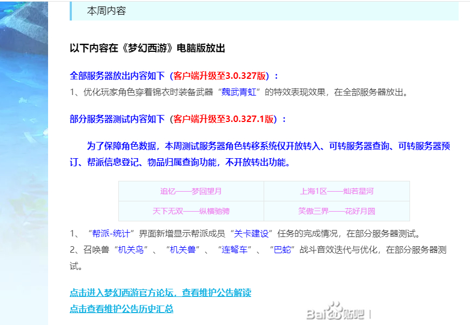Click red text 客户端升级至3.0.327.1版
The height and width of the screenshot is (325, 470).
pos(223,119)
